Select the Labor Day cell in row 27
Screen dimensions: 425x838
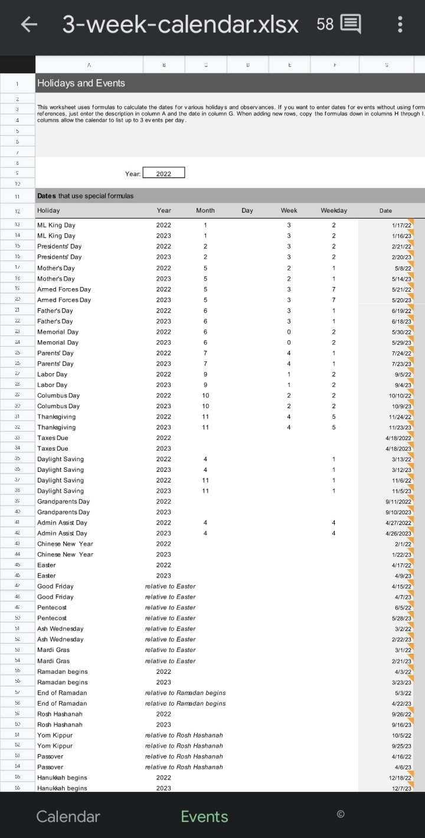[89, 374]
